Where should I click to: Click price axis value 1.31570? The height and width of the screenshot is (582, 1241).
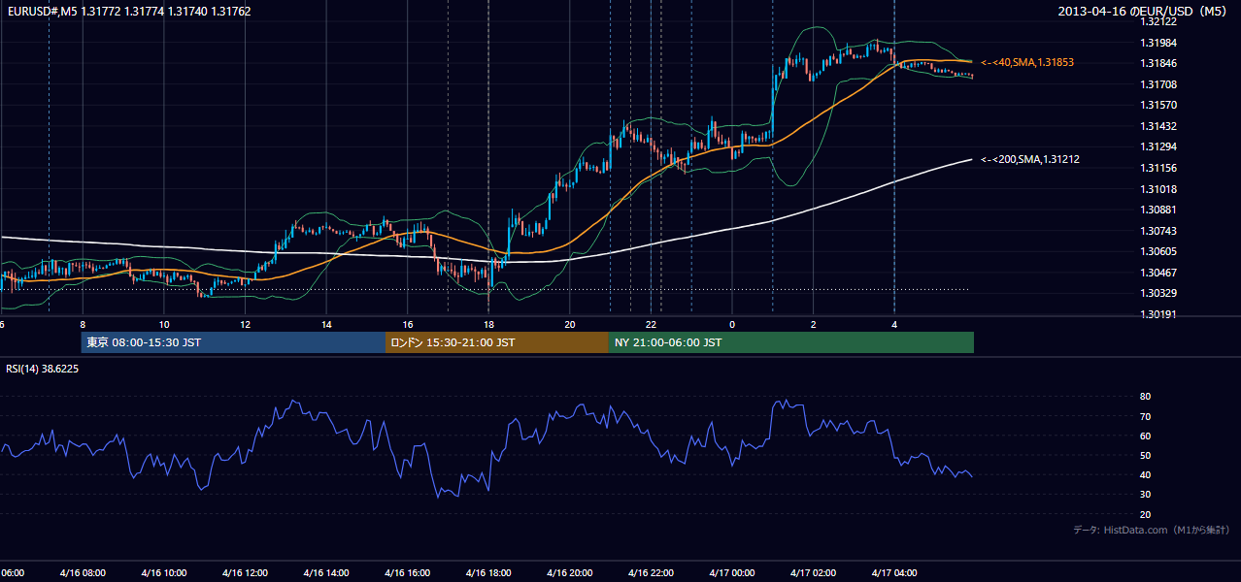pos(1158,105)
